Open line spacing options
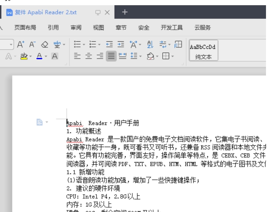This screenshot has width=268, height=212. 134,56
